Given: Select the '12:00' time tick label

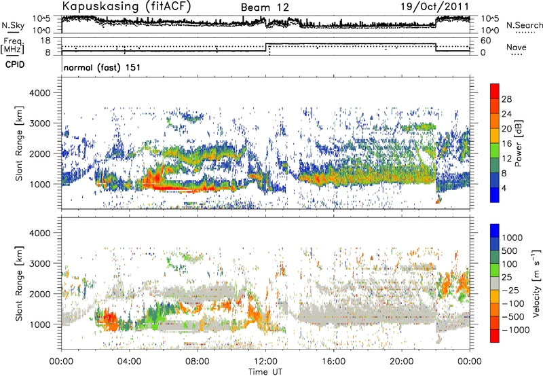Looking at the screenshot, I should (265, 362).
